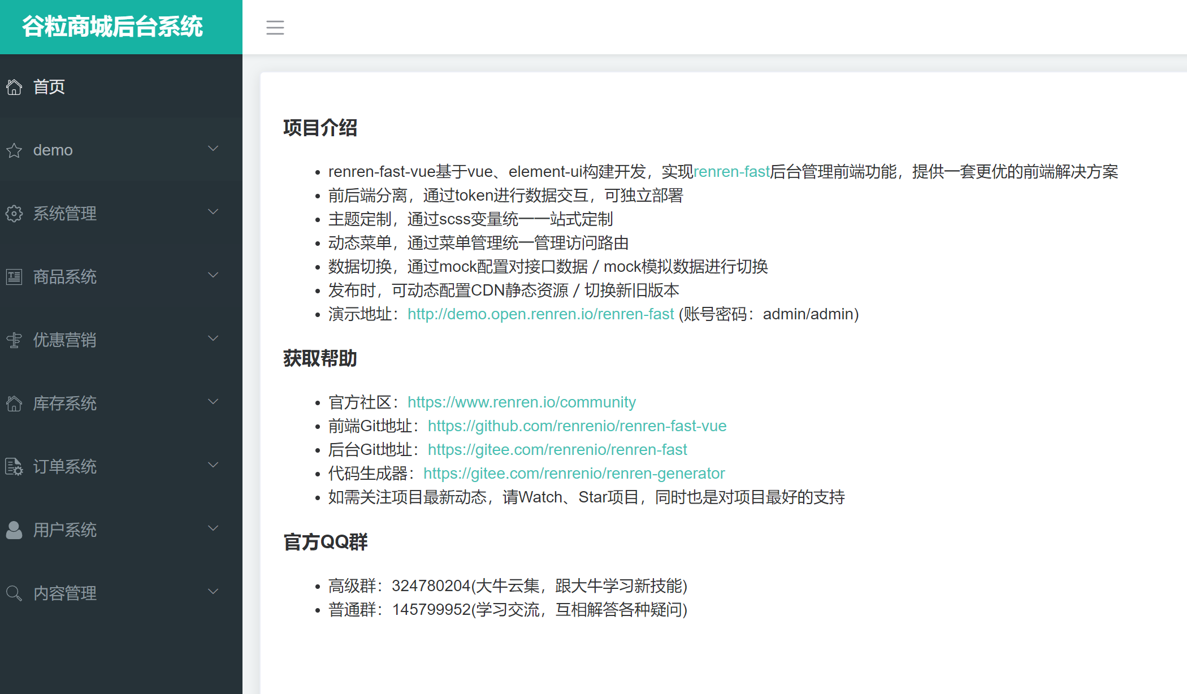
Task: Open the renren-fast demo address link
Action: [540, 314]
